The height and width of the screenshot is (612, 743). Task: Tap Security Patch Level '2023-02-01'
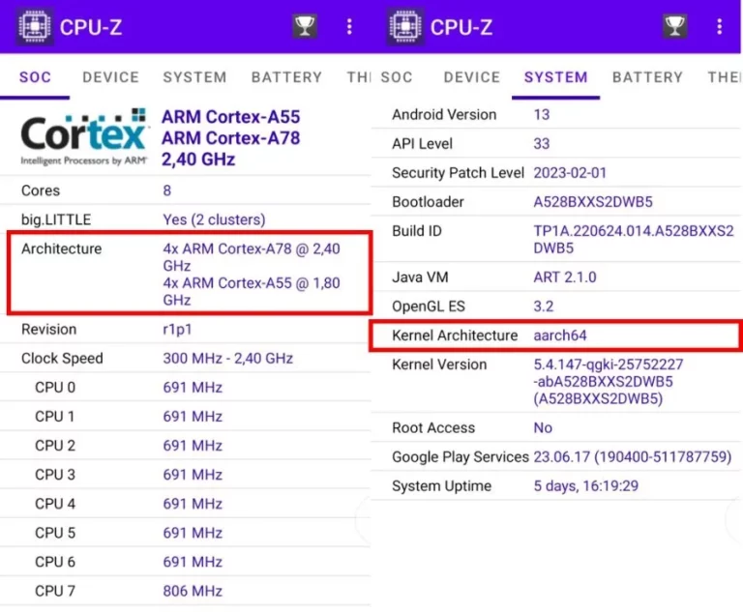pyautogui.click(x=570, y=173)
